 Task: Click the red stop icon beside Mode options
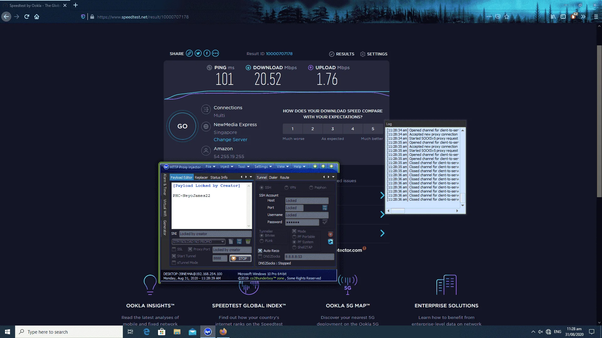pos(330,234)
